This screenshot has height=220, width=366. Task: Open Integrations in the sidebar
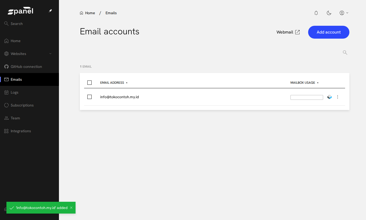coord(29,131)
